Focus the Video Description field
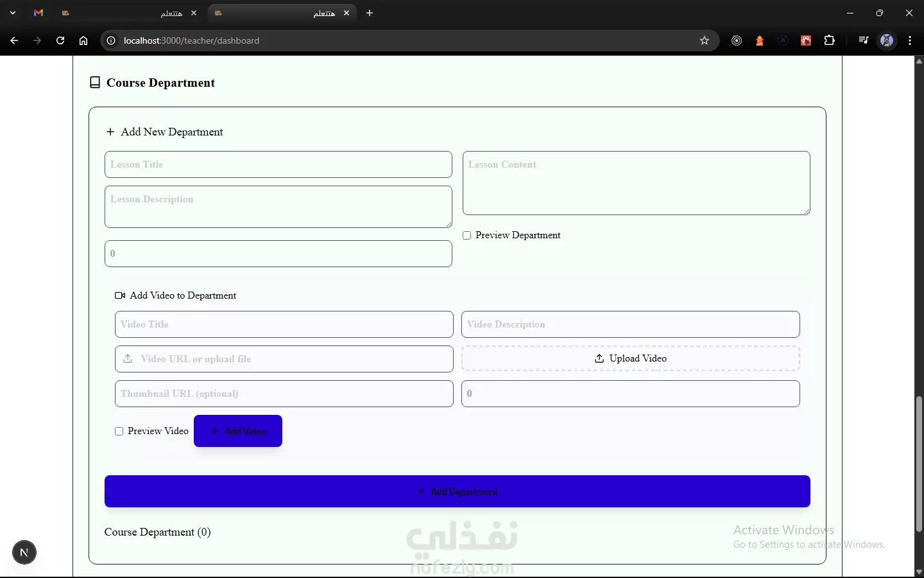This screenshot has height=578, width=924. click(631, 324)
